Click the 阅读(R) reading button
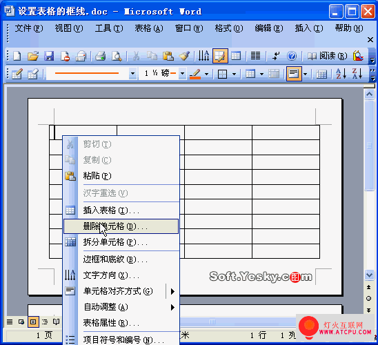 327,56
